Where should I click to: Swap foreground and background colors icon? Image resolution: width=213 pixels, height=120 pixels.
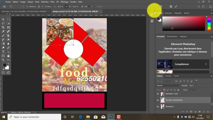(x=8, y=64)
